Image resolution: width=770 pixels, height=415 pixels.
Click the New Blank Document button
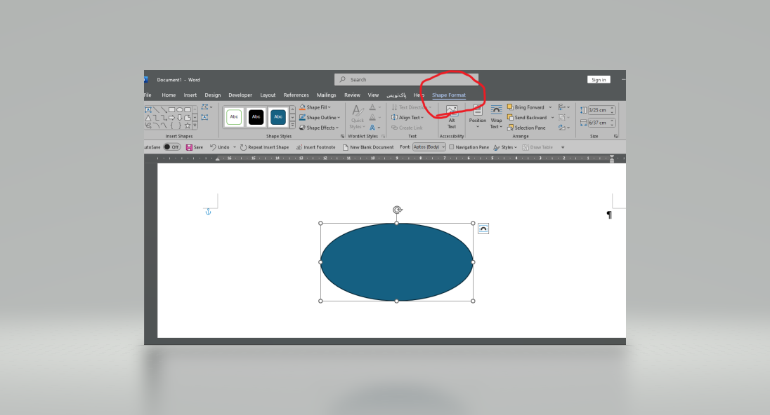367,147
